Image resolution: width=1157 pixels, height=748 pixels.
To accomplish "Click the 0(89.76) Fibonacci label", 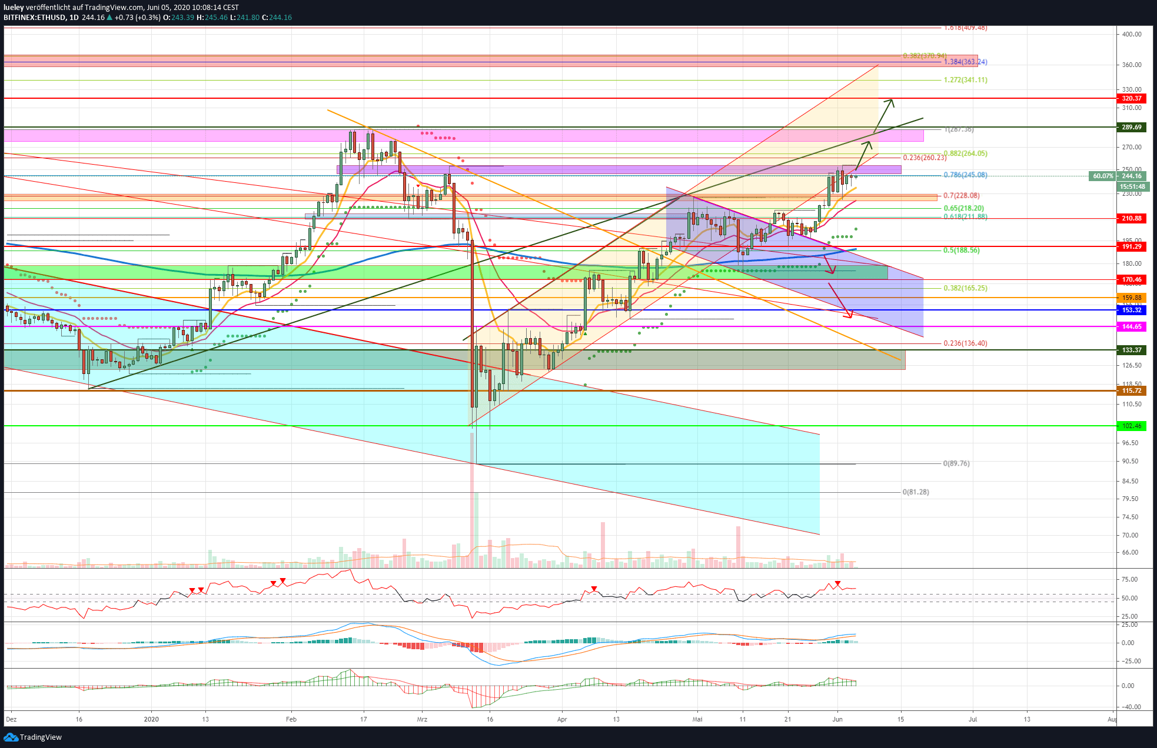I will point(956,464).
